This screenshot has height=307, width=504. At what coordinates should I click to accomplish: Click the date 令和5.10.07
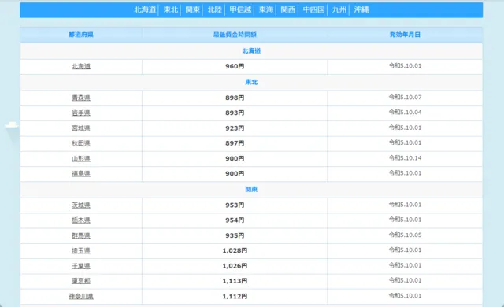[405, 98]
